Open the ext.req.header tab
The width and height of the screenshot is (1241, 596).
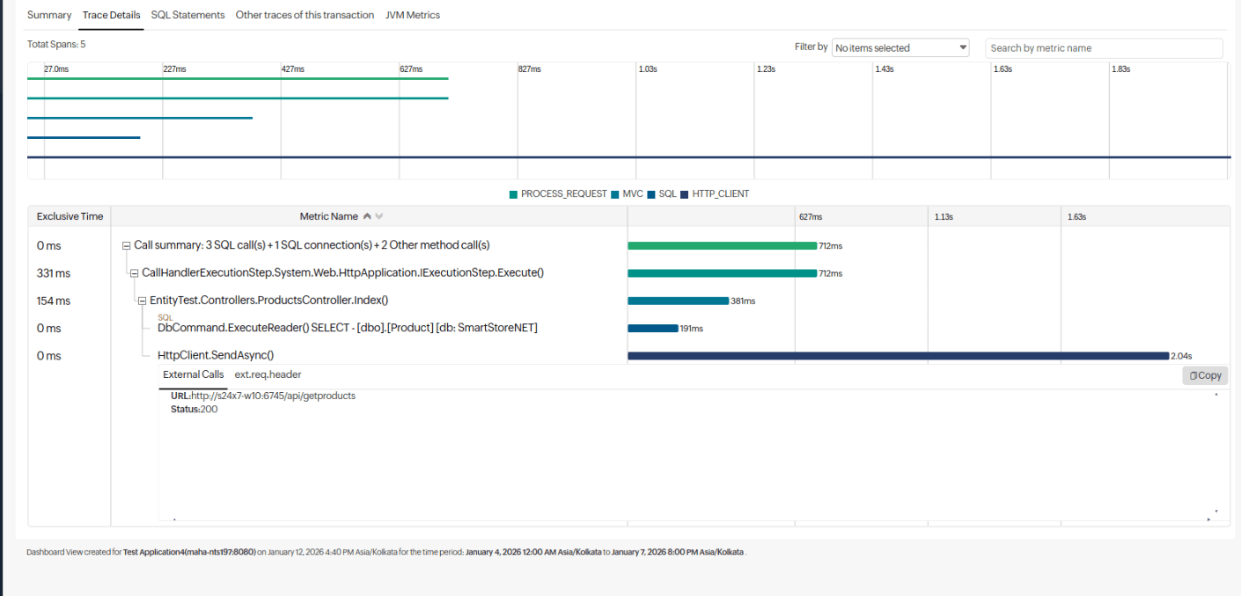(x=268, y=374)
